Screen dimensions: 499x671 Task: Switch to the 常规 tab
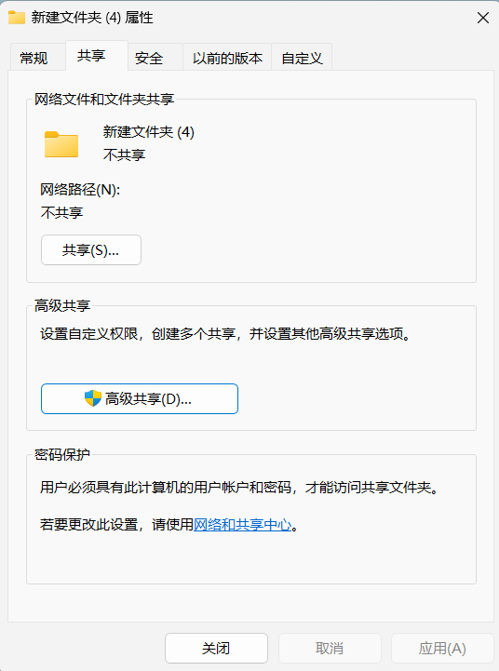pos(34,58)
